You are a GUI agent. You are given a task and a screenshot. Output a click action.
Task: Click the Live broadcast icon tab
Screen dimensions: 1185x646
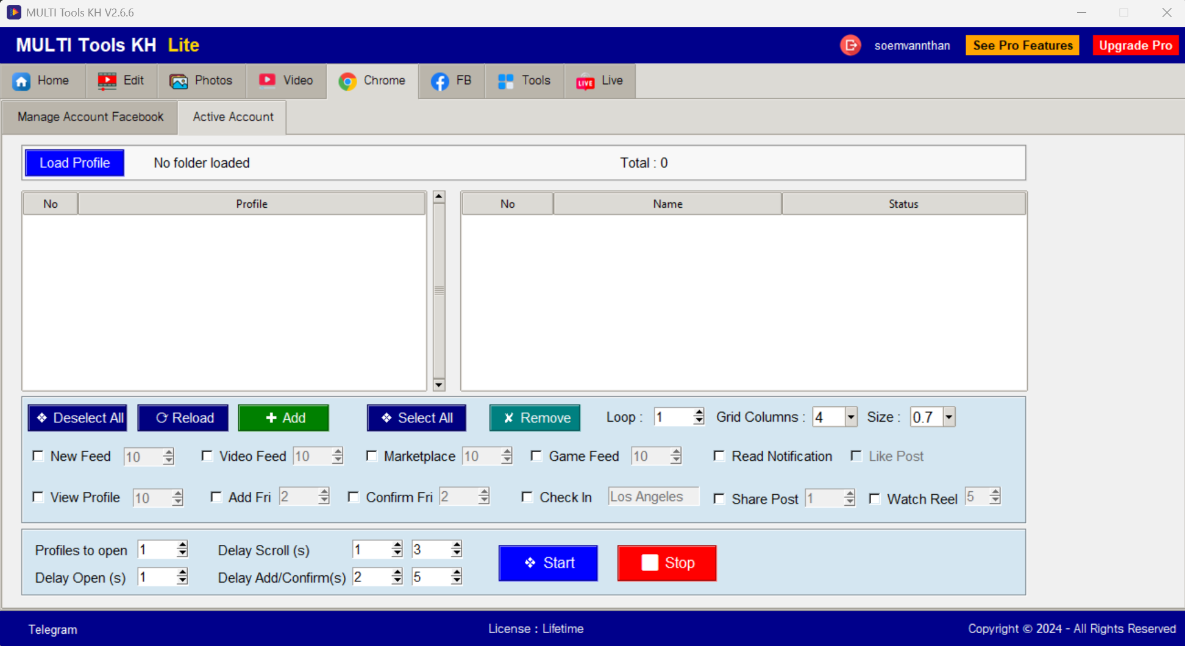click(x=585, y=82)
